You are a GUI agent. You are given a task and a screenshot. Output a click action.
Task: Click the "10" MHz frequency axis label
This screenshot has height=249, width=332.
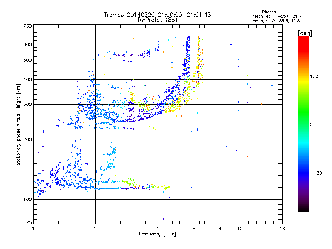240,229
